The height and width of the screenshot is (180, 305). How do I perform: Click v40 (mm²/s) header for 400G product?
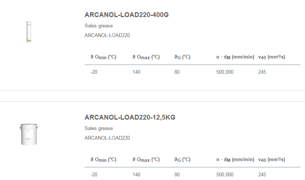[x=272, y=57]
